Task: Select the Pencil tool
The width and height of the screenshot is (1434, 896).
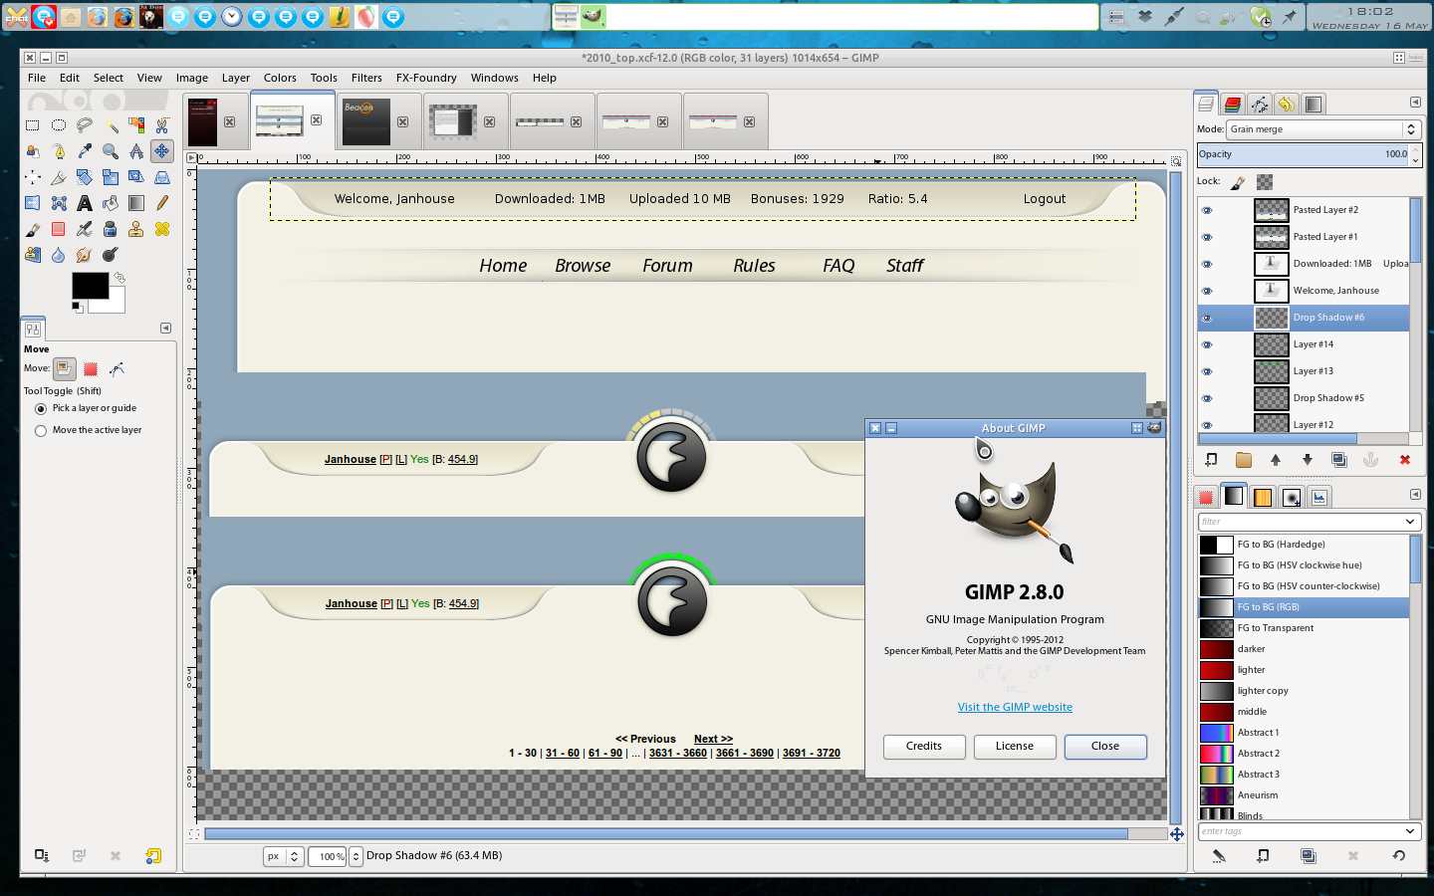Action: (x=162, y=203)
